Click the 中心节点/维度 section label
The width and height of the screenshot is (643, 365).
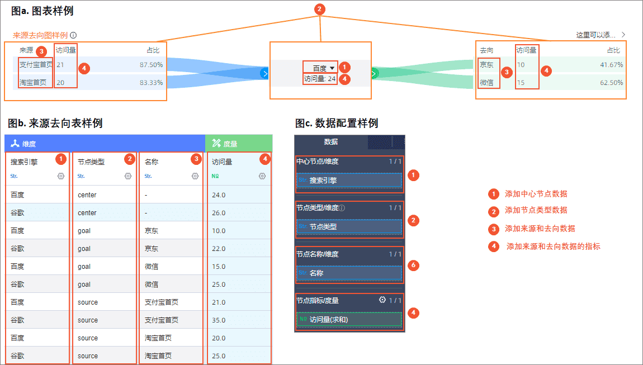click(318, 162)
